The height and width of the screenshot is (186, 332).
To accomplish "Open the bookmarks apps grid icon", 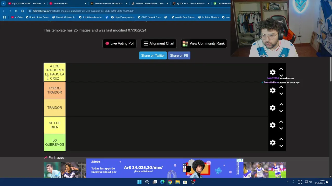I will click(x=4, y=17).
